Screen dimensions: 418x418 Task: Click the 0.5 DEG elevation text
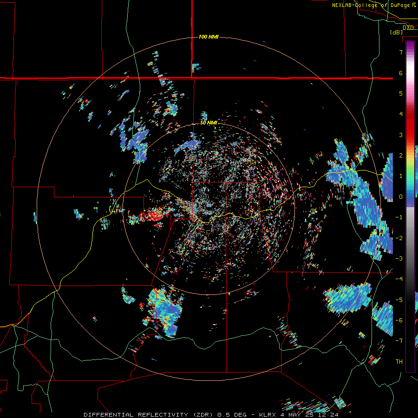[232, 415]
